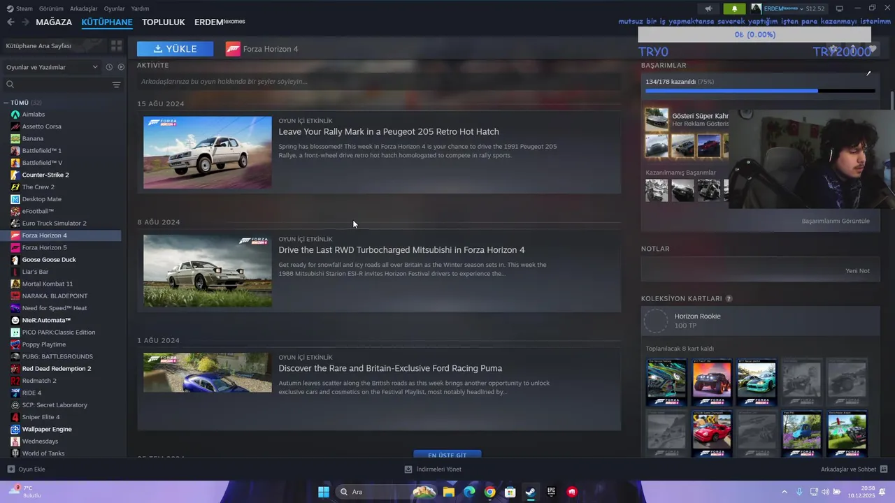Click Yeni Not to add note
895x503 pixels.
coord(857,271)
